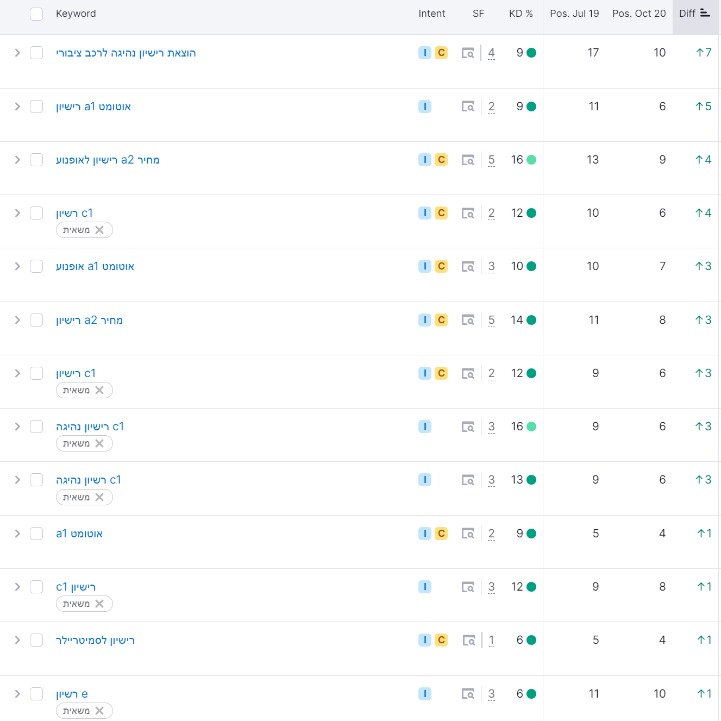
Task: Expand row מחיר a2 רישיון לאופנוע
Action: point(17,160)
